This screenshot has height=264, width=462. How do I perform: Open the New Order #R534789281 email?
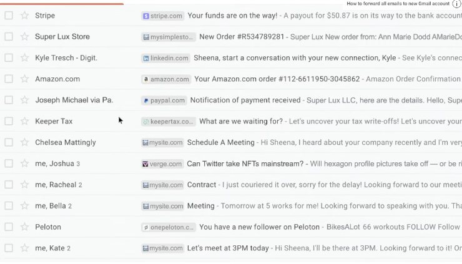click(x=242, y=37)
